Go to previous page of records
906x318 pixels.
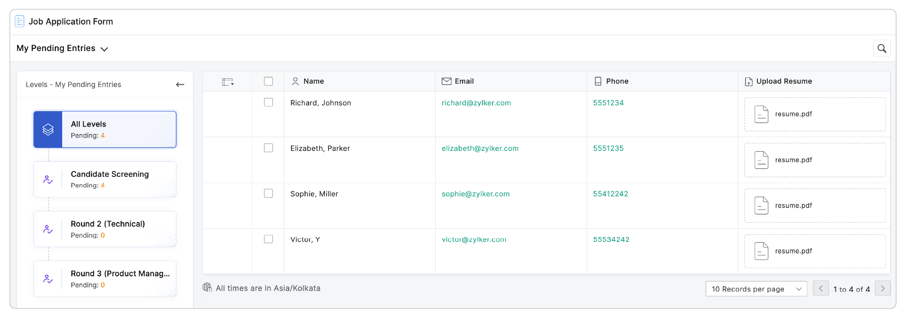(820, 289)
